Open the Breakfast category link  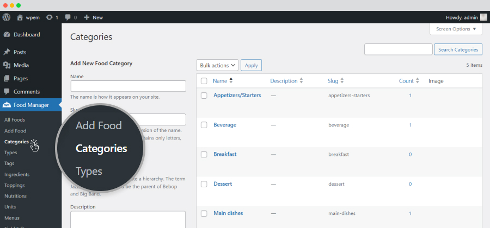point(225,154)
